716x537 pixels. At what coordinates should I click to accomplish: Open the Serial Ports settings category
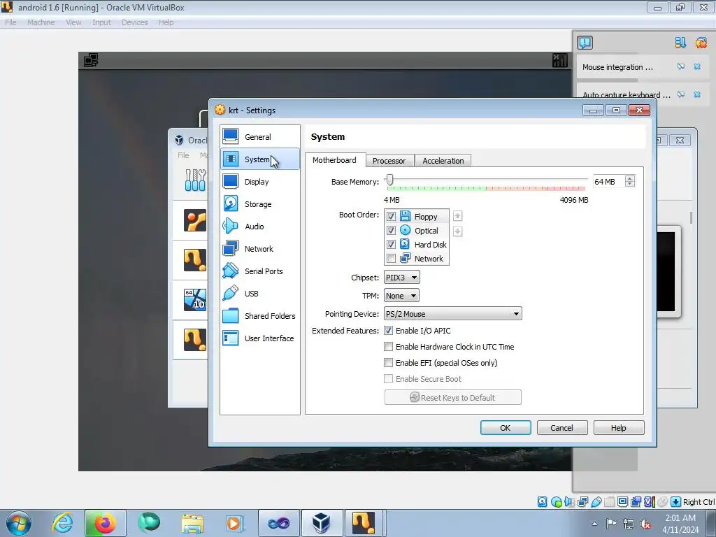259,271
